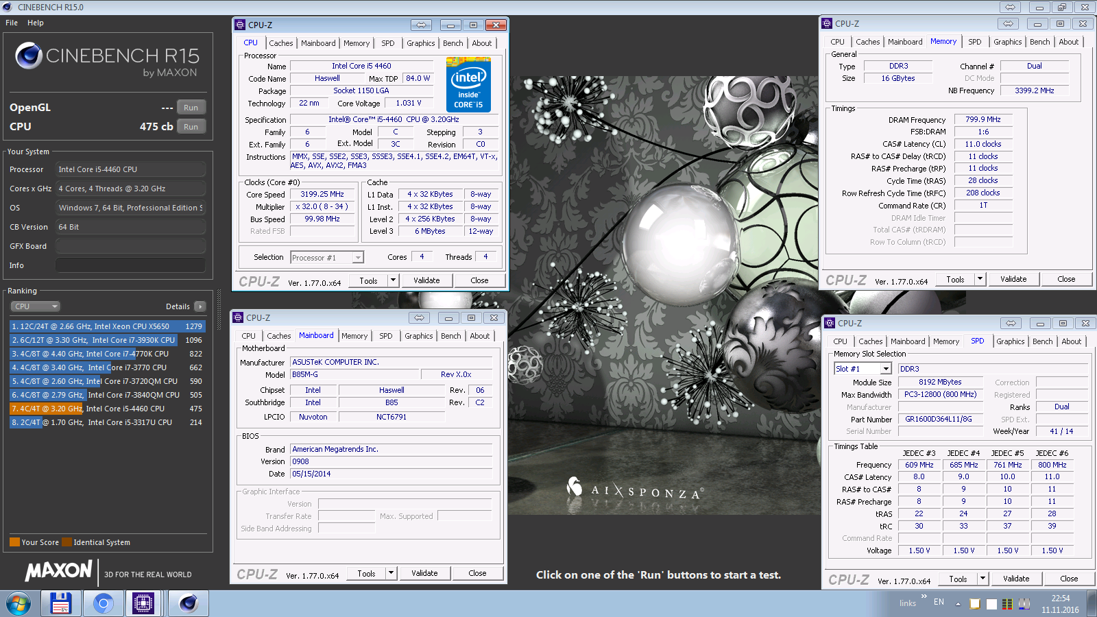Open the Cinebench File menu

tap(12, 23)
